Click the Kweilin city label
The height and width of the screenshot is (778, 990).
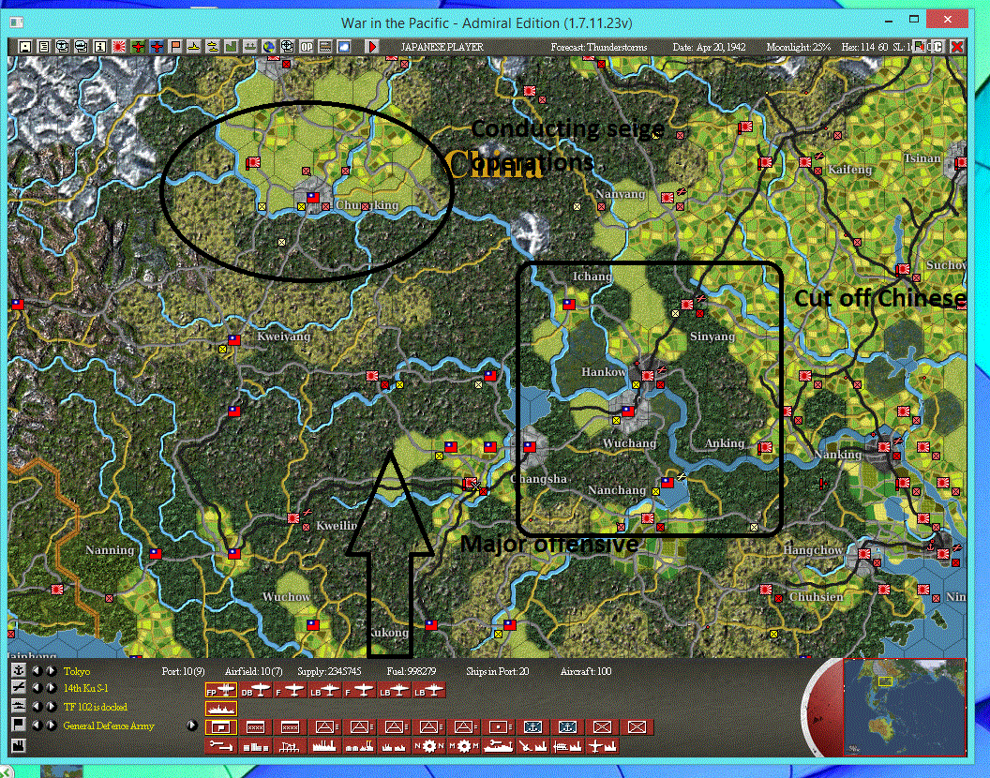click(x=337, y=526)
